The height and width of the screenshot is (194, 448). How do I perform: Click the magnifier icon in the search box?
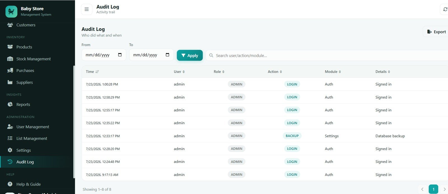tap(211, 55)
